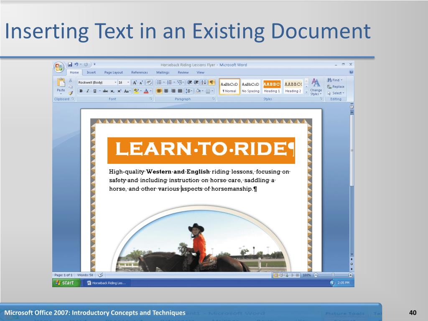
Task: Toggle Underline formatting
Action: [95, 91]
